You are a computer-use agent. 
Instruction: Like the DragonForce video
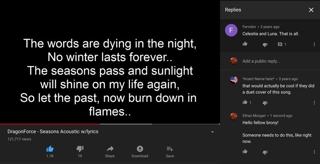pyautogui.click(x=50, y=149)
